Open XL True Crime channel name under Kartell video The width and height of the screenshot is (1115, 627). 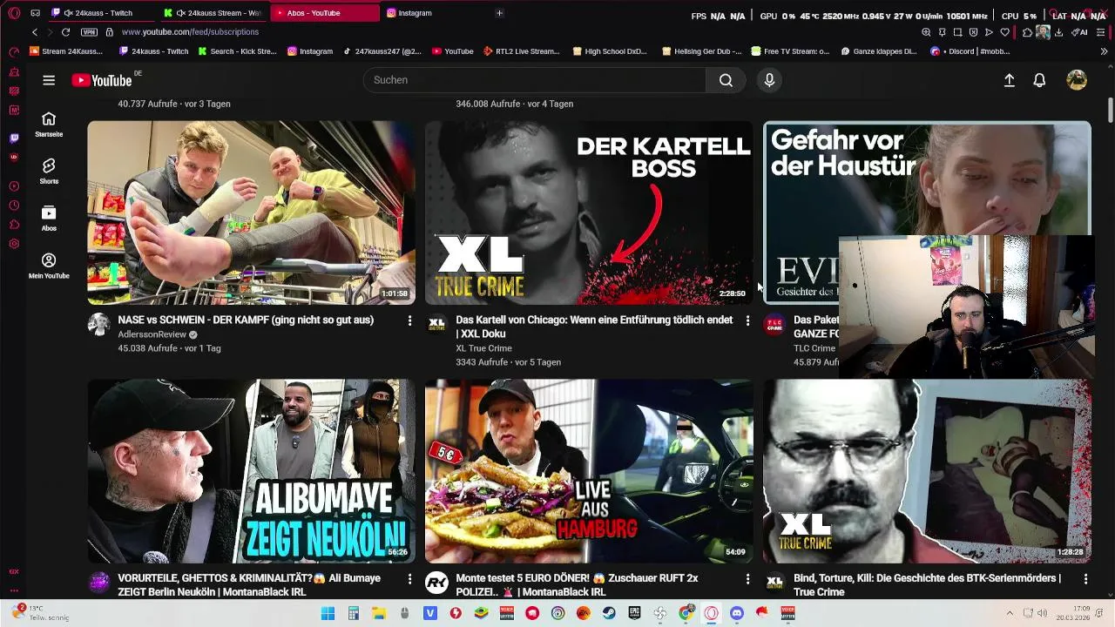[483, 348]
